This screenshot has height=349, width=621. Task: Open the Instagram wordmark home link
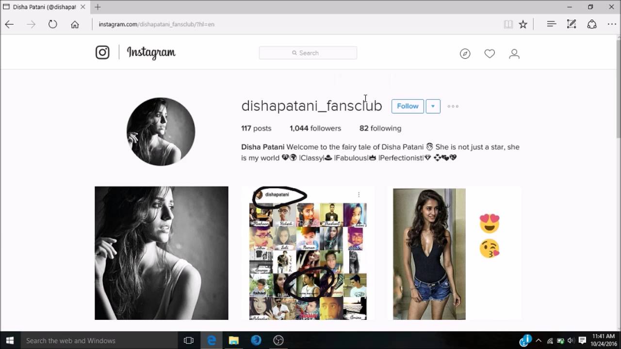pos(151,53)
